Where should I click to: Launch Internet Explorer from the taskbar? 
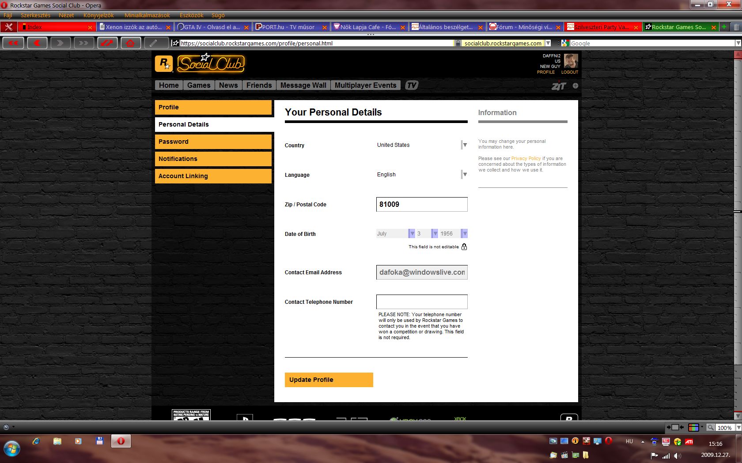(x=36, y=441)
